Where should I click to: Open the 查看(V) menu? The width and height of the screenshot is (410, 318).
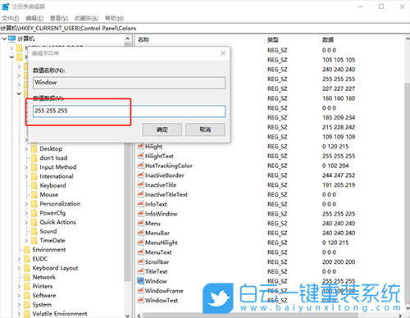[x=59, y=18]
